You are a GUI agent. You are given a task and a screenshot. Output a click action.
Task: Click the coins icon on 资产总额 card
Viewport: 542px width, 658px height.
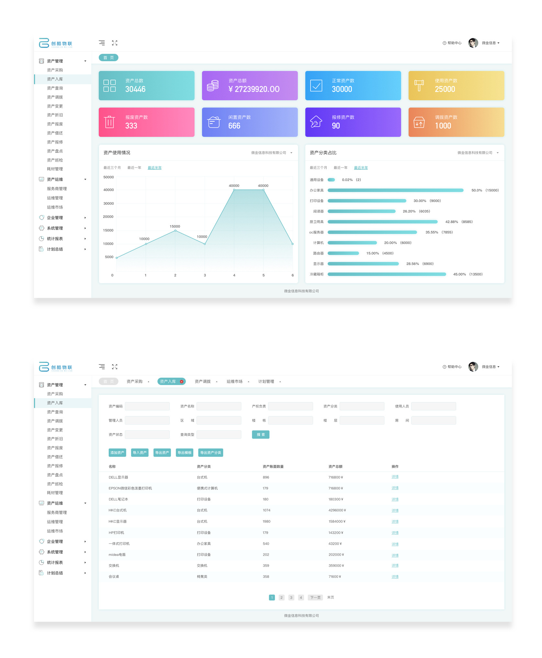coord(213,86)
